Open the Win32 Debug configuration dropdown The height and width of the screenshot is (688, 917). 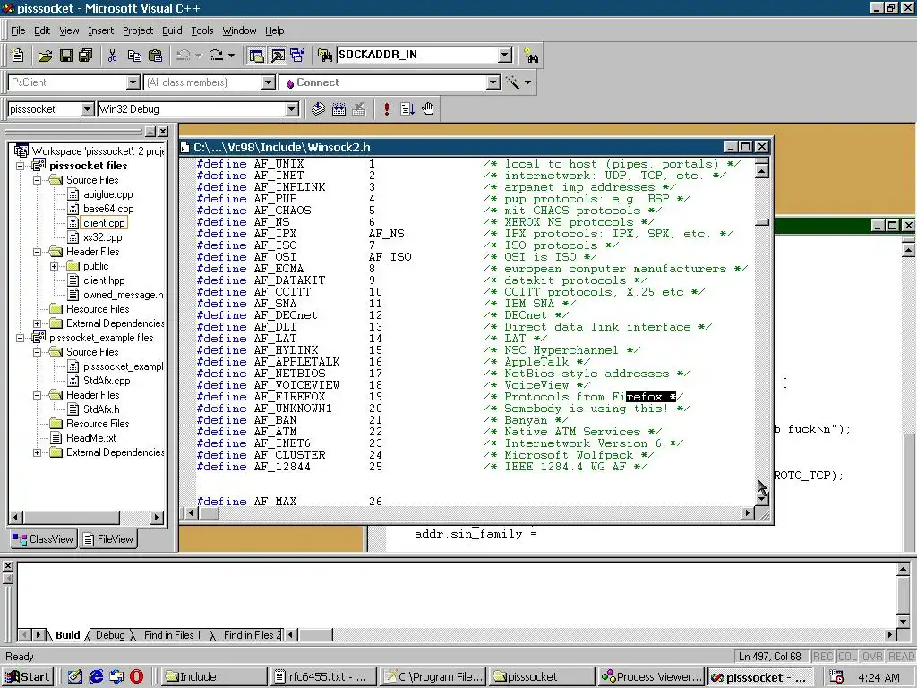point(291,109)
